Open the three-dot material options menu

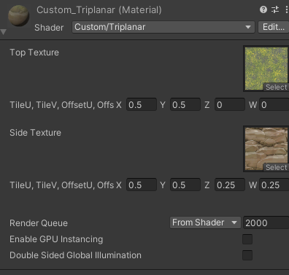click(x=287, y=9)
